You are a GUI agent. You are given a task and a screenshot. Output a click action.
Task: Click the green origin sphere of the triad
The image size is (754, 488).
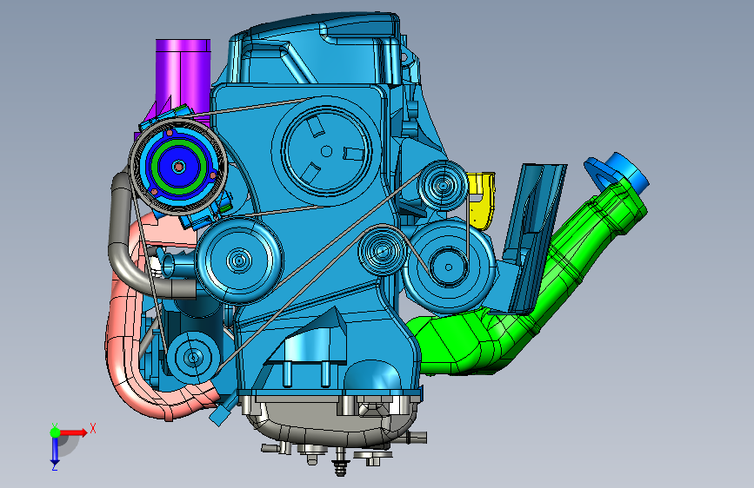tap(55, 432)
